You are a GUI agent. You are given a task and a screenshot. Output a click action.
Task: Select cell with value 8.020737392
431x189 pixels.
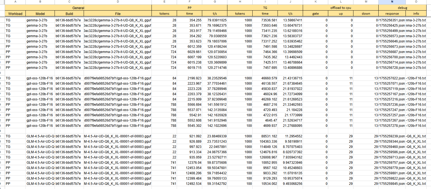pyautogui.click(x=290, y=152)
